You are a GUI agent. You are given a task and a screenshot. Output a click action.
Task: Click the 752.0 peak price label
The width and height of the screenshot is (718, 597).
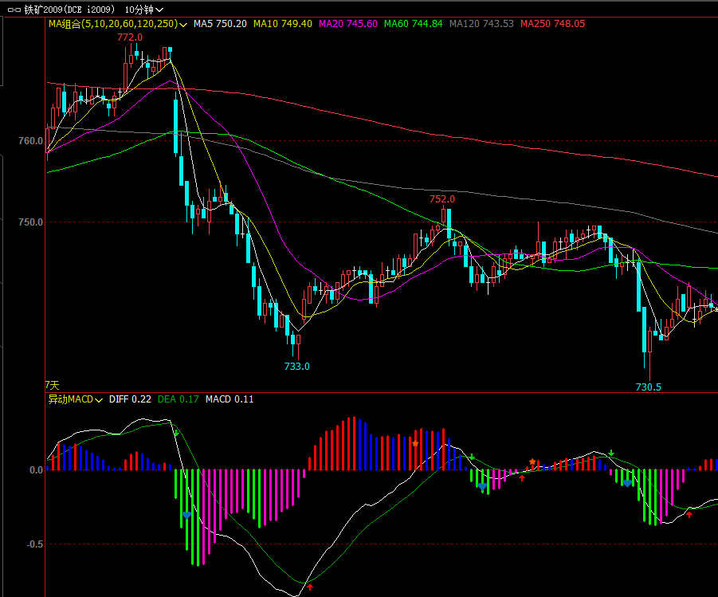(x=442, y=199)
